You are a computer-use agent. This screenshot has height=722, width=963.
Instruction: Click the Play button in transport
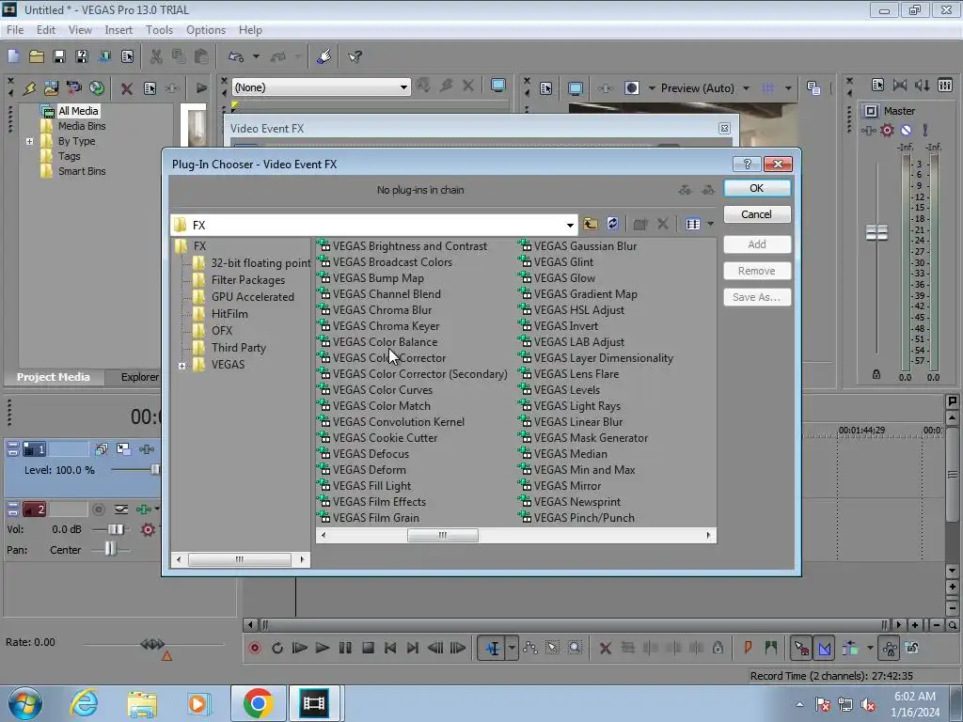[x=322, y=648]
